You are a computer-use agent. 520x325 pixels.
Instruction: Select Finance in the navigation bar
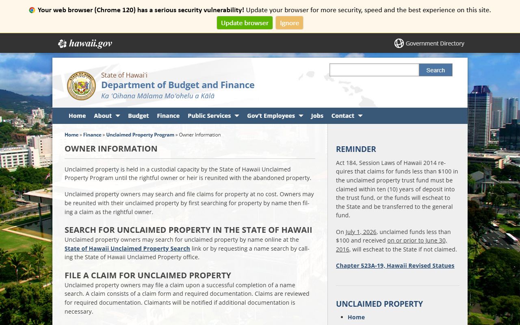coord(168,116)
